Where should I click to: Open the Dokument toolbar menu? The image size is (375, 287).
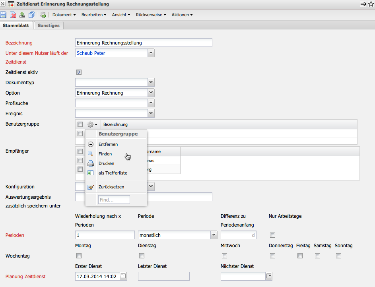tap(64, 15)
